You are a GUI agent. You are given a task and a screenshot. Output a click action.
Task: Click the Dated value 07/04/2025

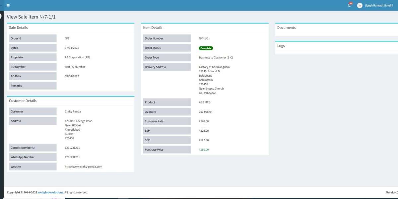point(72,48)
